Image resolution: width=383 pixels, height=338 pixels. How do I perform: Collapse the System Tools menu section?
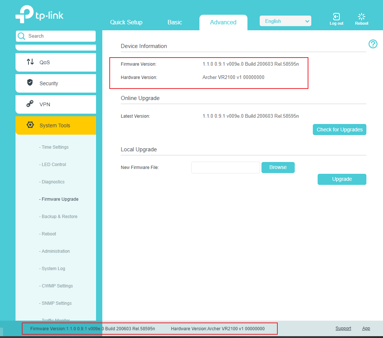56,125
